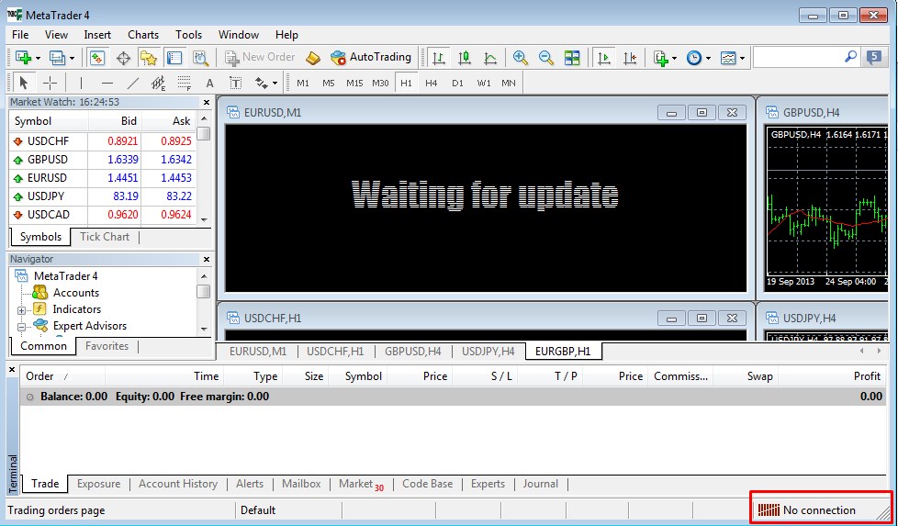Click the search magnifier icon

pos(851,57)
